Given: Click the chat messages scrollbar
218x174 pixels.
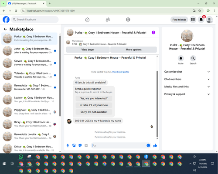Looking at the screenshot, I should pyautogui.click(x=157, y=104).
